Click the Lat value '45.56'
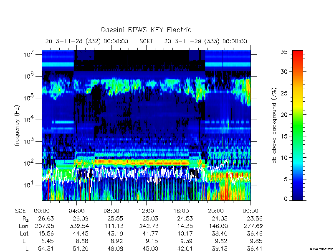The height and width of the screenshot is (251, 334). (x=46, y=234)
